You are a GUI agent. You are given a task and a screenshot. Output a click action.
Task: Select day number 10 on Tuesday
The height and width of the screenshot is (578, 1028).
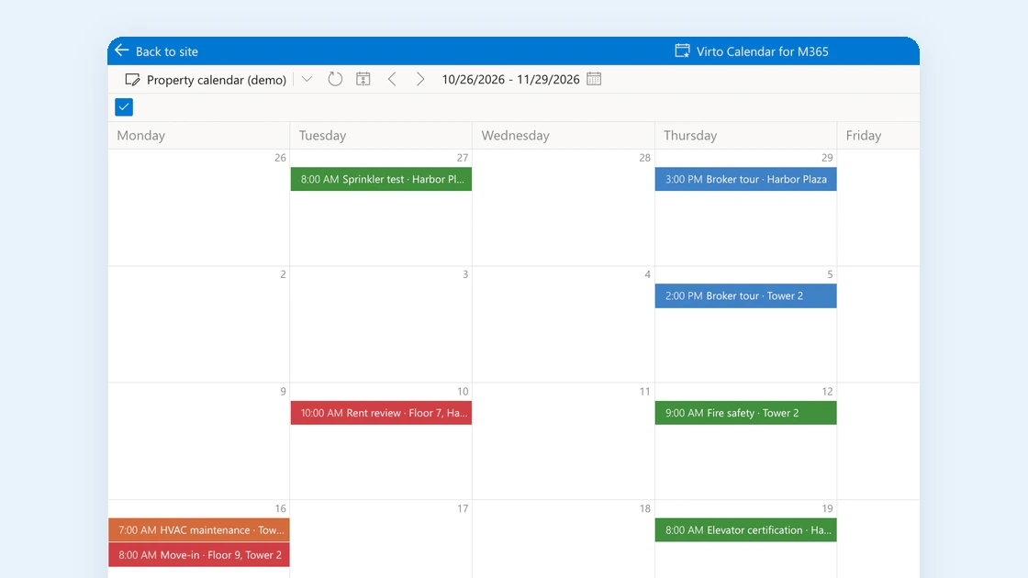(x=463, y=391)
